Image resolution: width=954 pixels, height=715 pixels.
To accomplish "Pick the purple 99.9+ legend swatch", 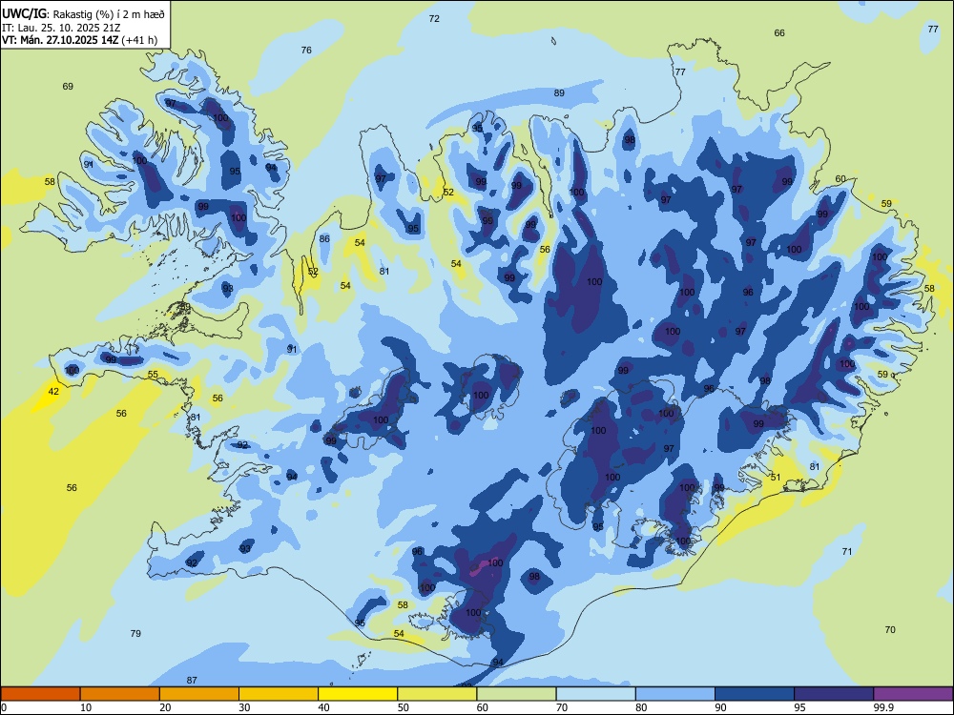I will click(x=913, y=694).
